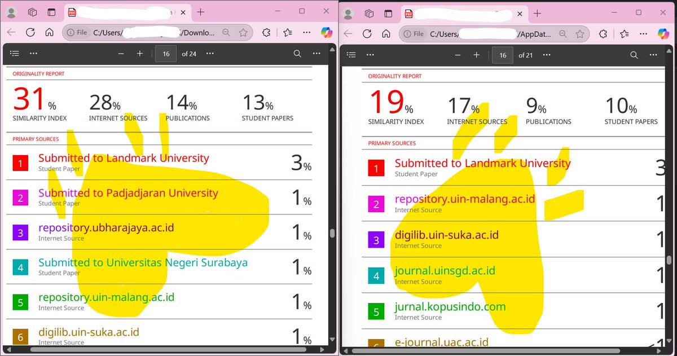Image resolution: width=677 pixels, height=356 pixels.
Task: Edit page number field in right PDF
Action: point(503,55)
